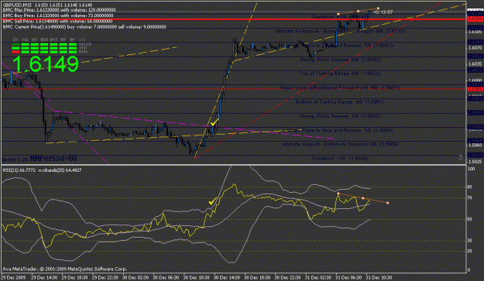Image resolution: width=484 pixels, height=281 pixels.
Task: Click the BMC Current Price line
Action: point(84,27)
